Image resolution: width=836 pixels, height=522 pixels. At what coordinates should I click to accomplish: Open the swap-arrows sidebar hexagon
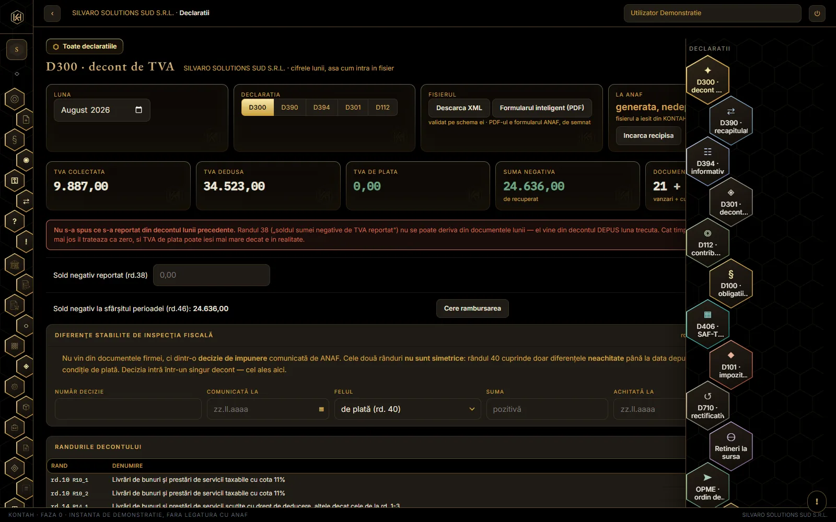(x=26, y=201)
